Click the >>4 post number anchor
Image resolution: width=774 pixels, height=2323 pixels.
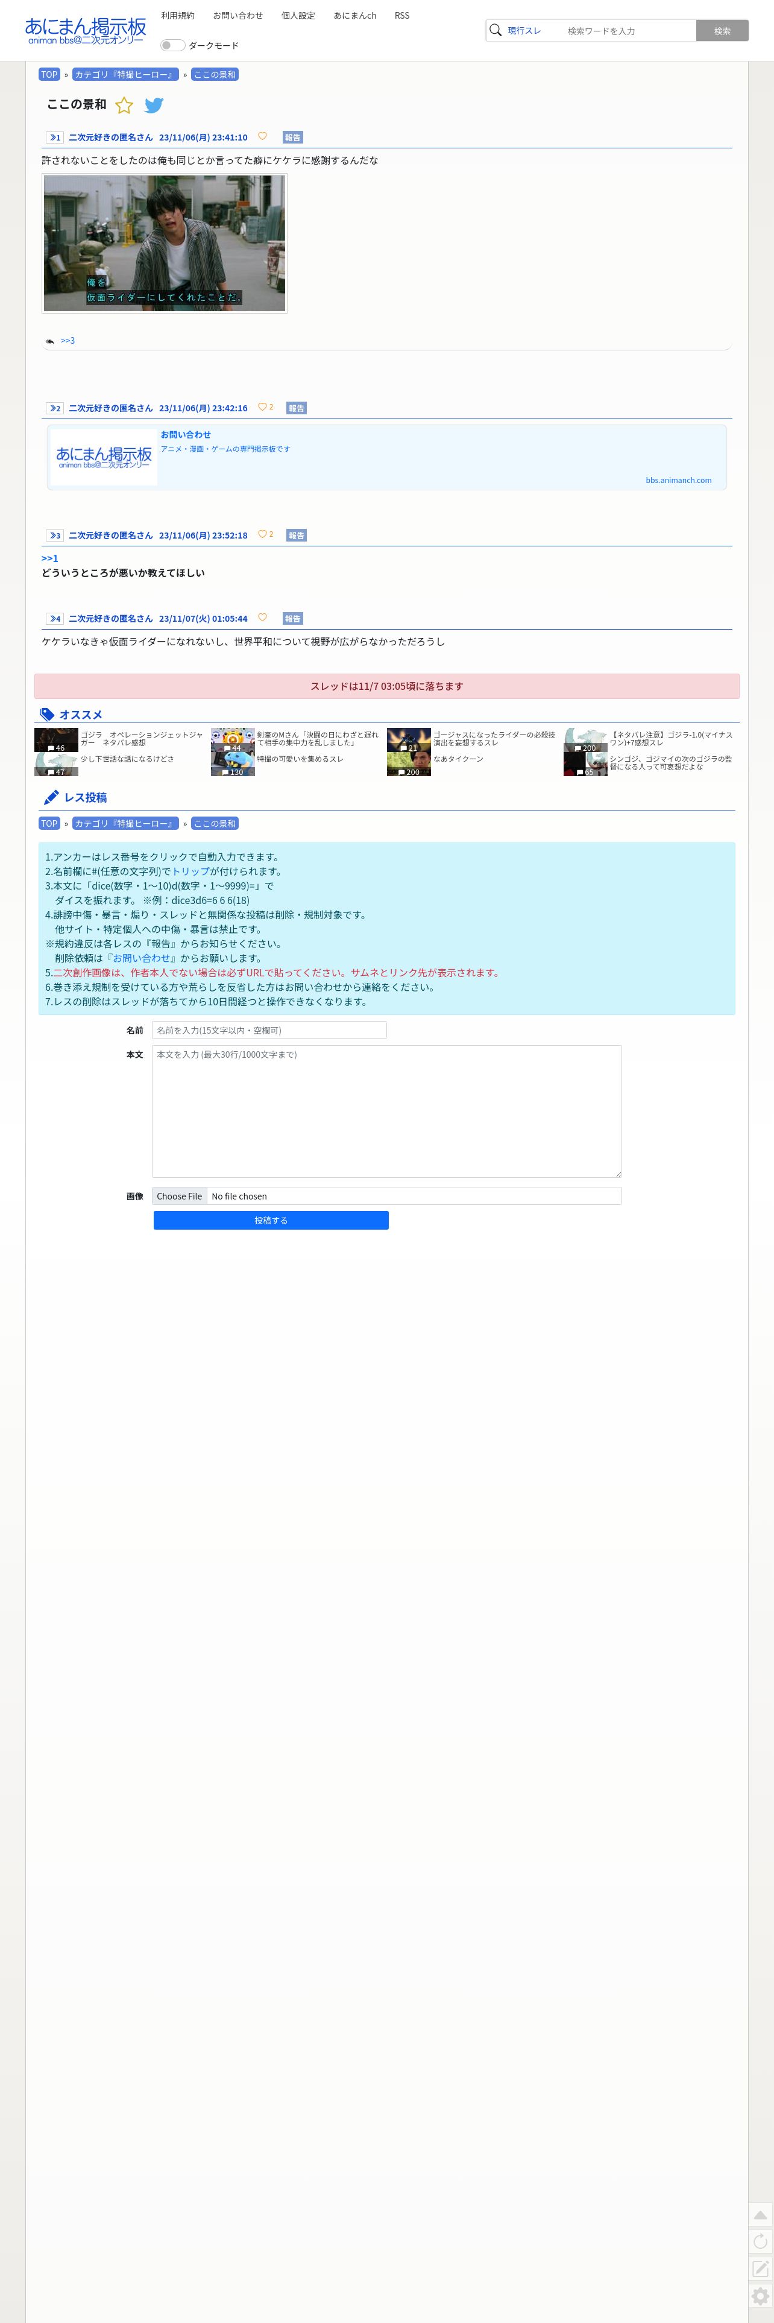55,619
